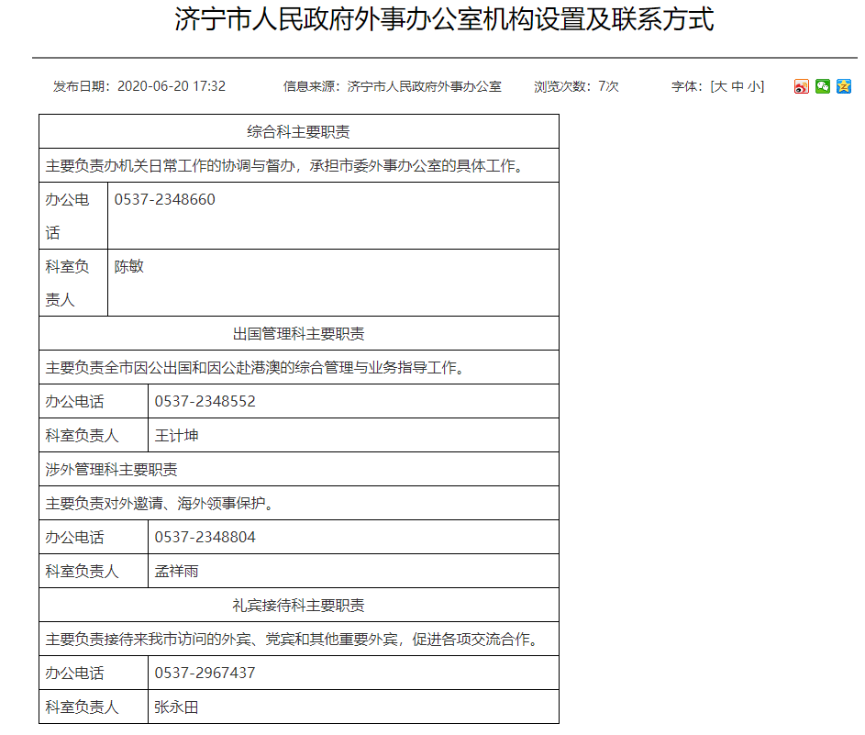The image size is (865, 735).
Task: Select the 综合科主要职责 header cell
Action: pos(298,131)
